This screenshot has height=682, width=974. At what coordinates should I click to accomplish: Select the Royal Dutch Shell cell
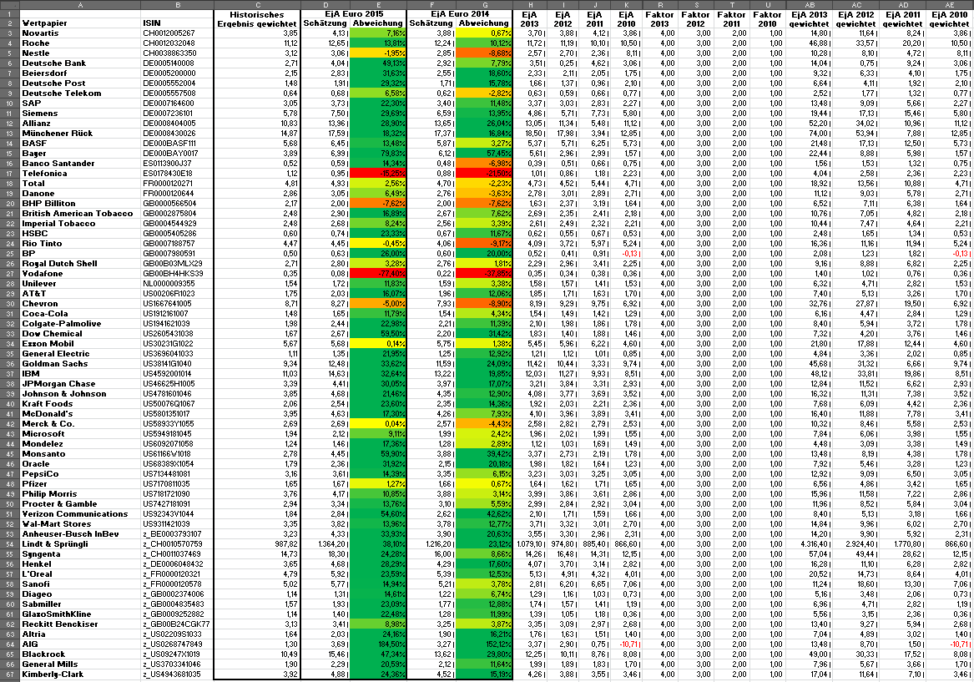point(80,263)
